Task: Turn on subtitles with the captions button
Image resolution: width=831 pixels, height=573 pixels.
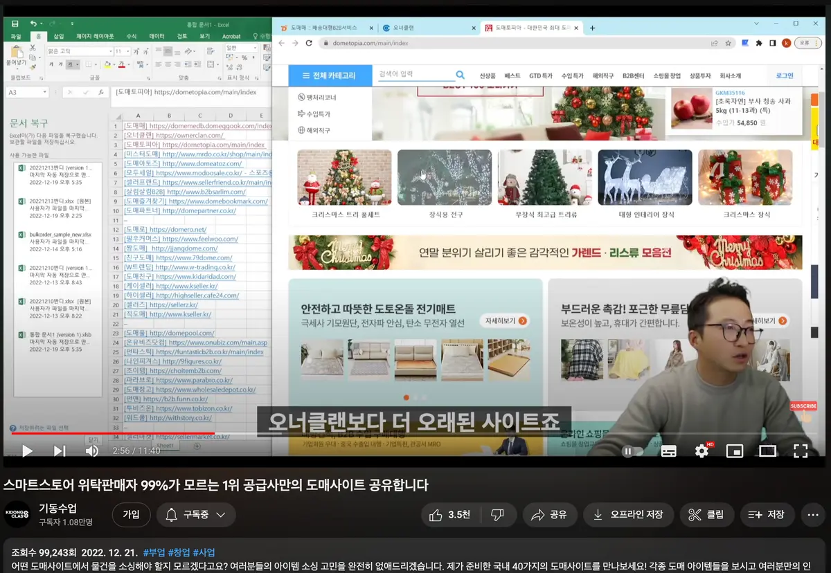Action: pyautogui.click(x=668, y=451)
